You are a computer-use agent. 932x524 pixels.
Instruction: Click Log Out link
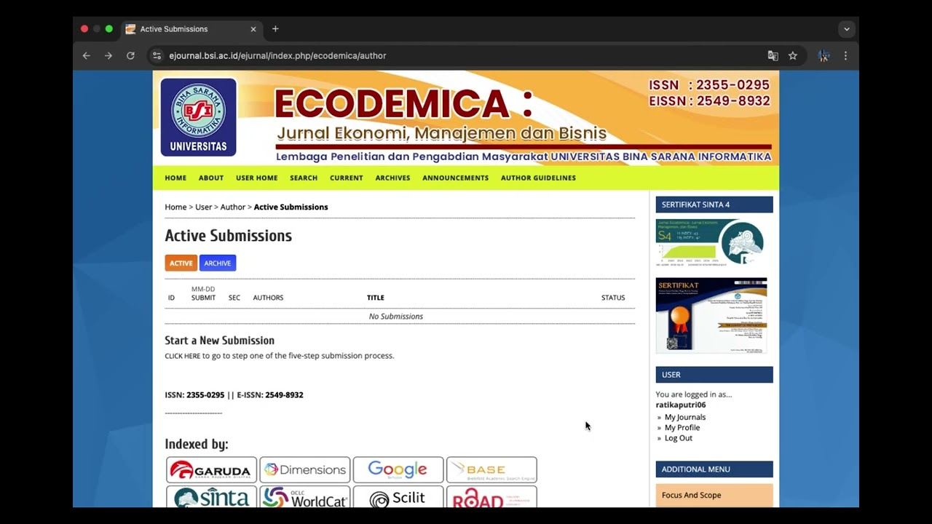(679, 438)
